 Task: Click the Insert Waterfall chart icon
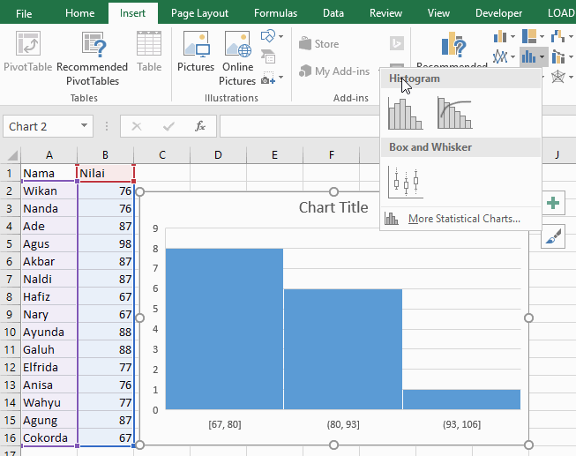click(x=558, y=36)
